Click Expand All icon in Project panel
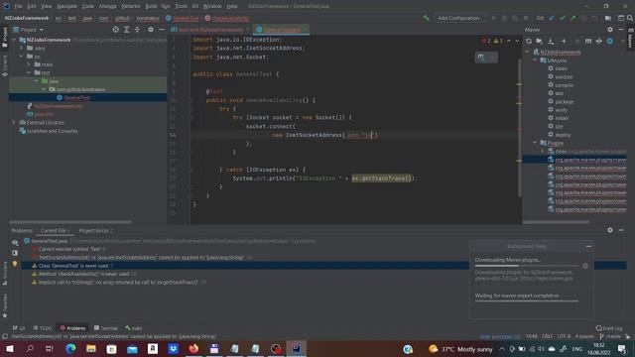 coord(126,30)
